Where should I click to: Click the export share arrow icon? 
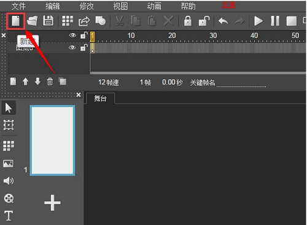(x=84, y=21)
